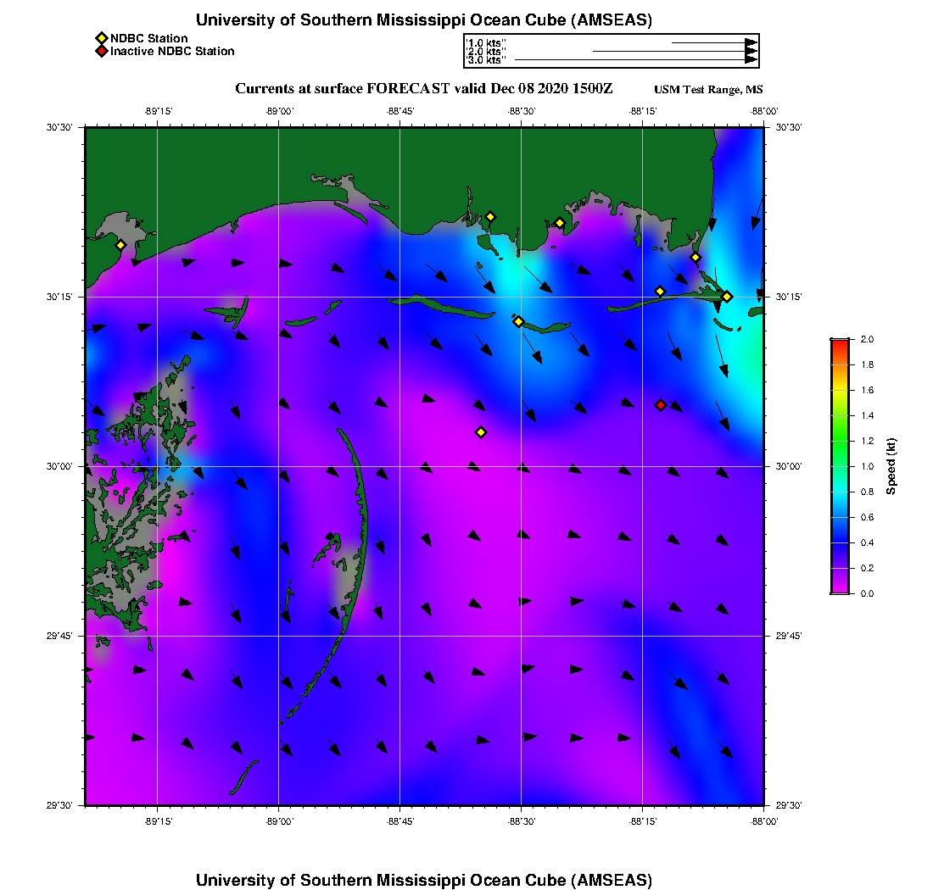
Task: Select the red inactive NDBC station on map
Action: pyautogui.click(x=661, y=405)
